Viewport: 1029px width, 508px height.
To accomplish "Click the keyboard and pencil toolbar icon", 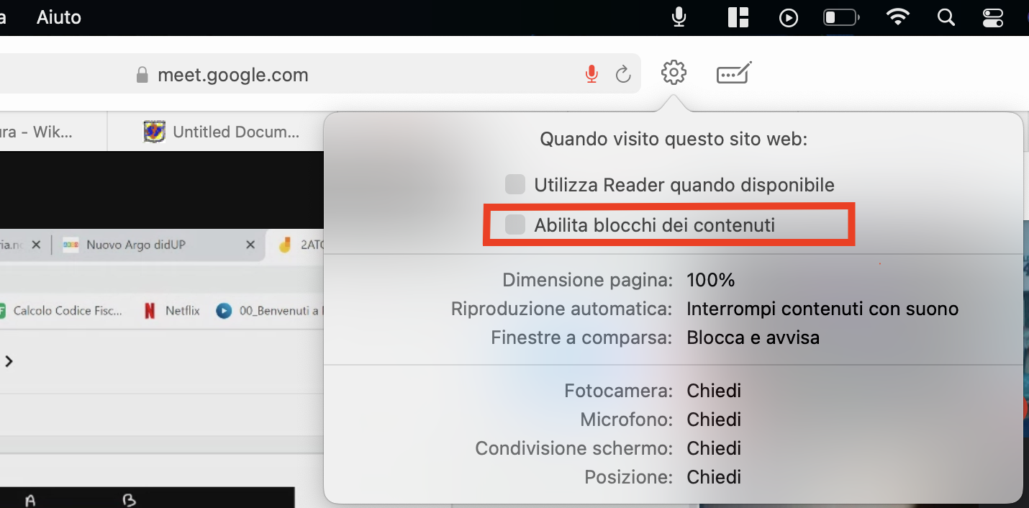I will tap(734, 73).
